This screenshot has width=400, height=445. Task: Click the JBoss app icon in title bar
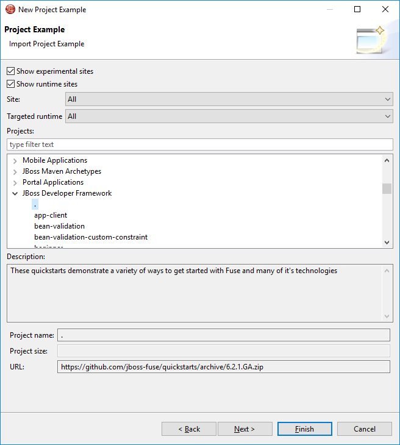click(x=10, y=9)
